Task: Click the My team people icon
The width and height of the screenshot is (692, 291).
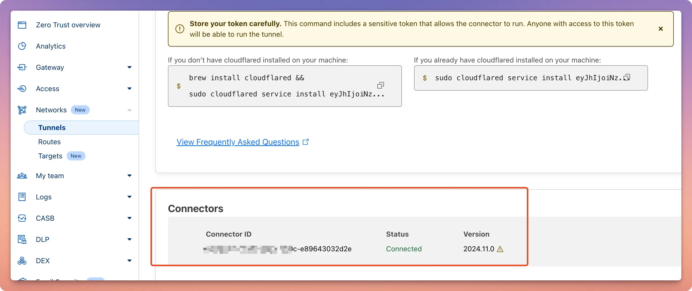Action: click(x=22, y=176)
